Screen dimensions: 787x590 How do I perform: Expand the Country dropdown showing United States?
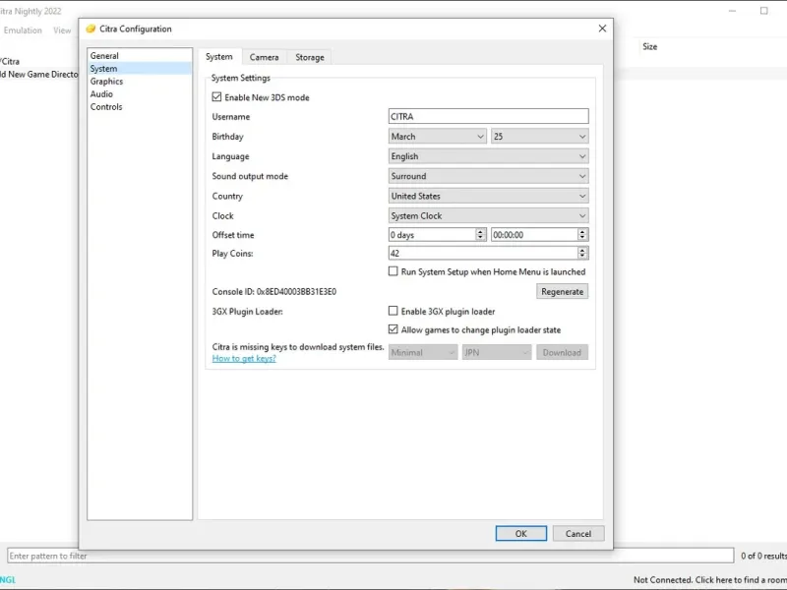point(488,196)
